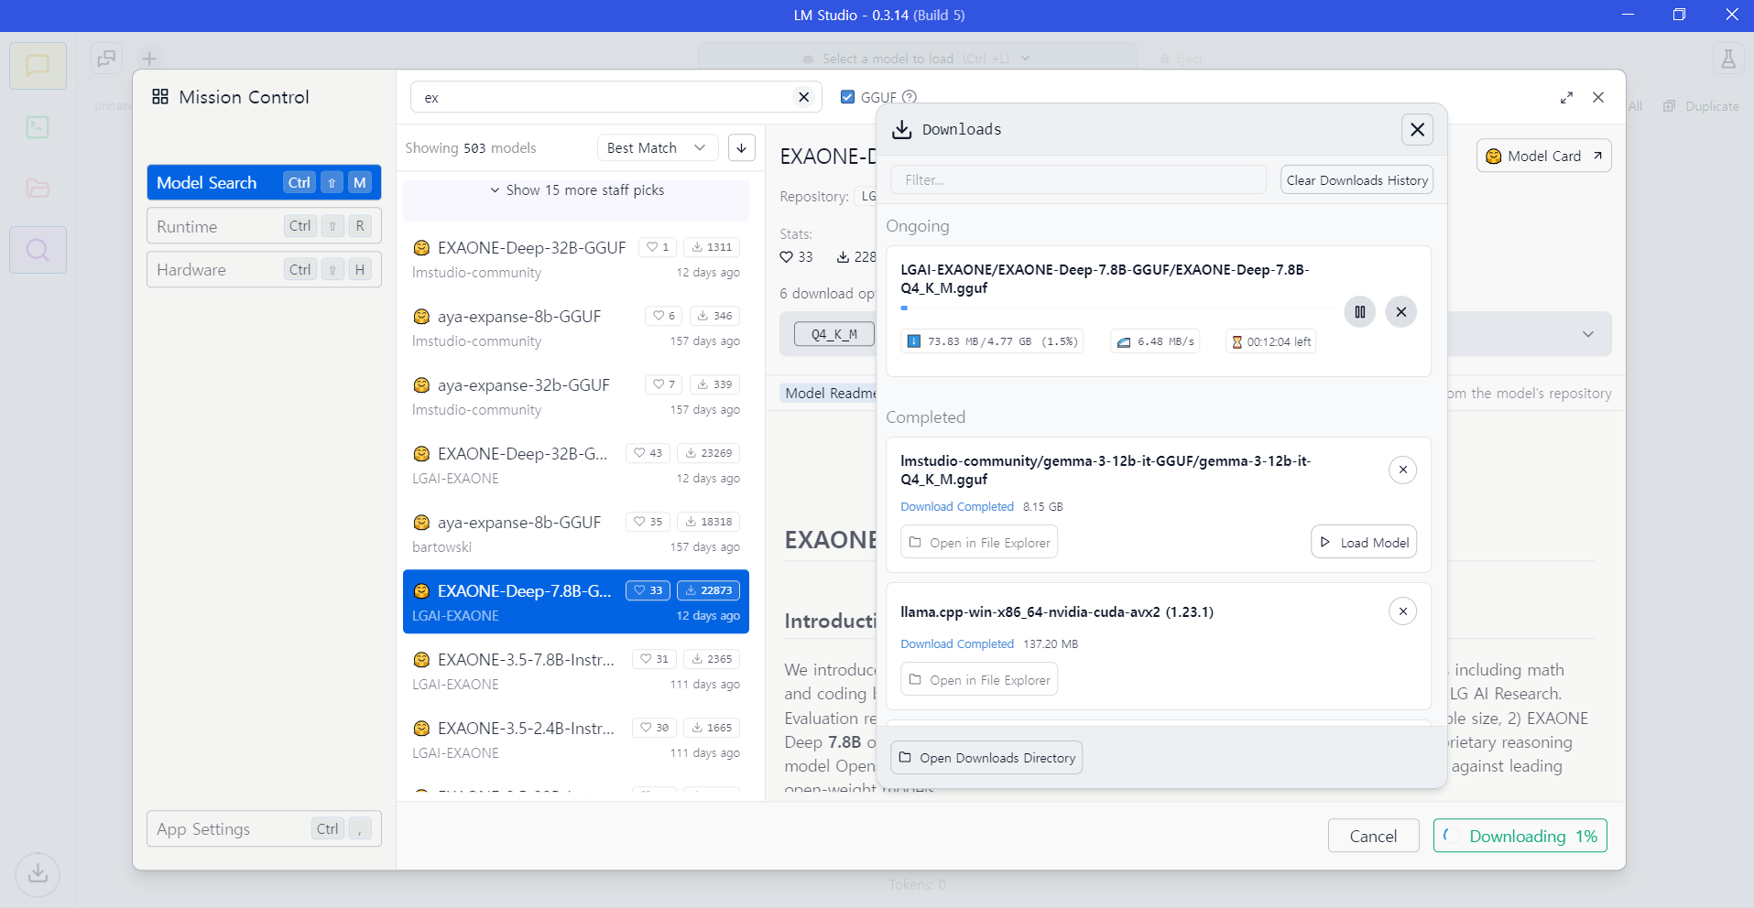1754x908 pixels.
Task: Close the Mission Control dialog
Action: click(x=1598, y=97)
